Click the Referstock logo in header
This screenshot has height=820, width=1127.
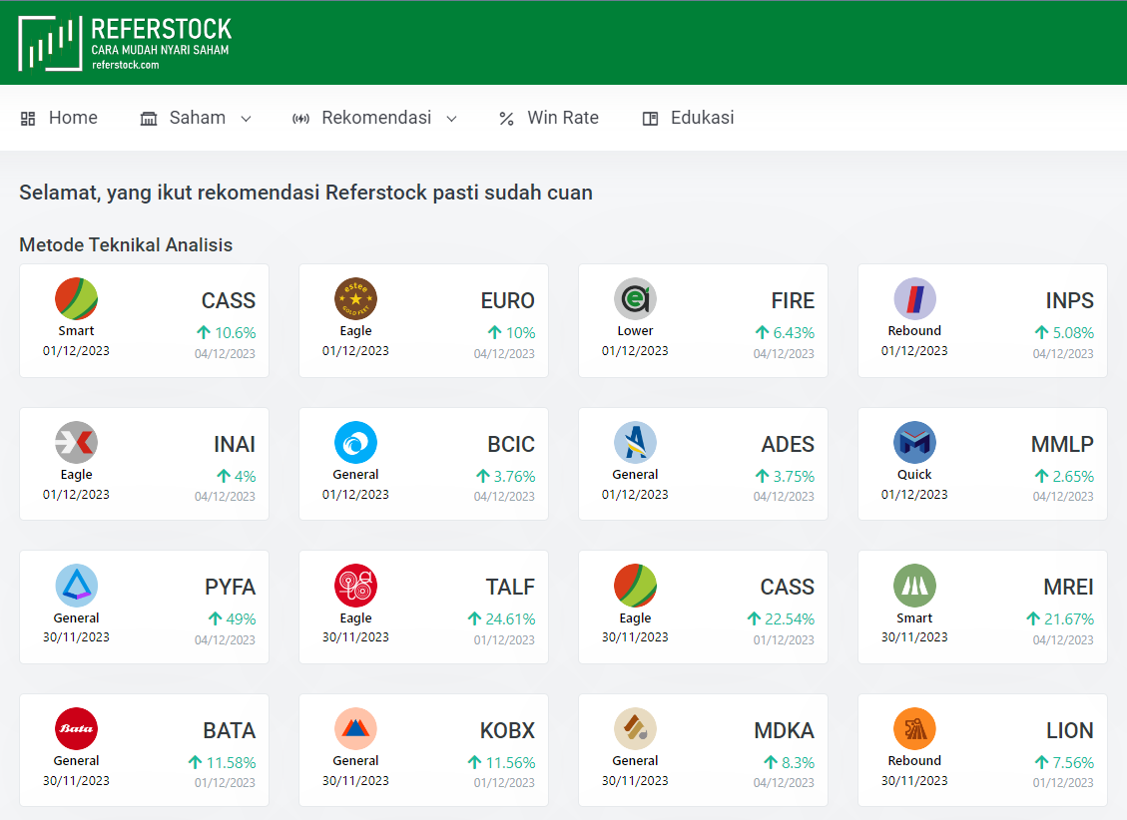point(125,43)
